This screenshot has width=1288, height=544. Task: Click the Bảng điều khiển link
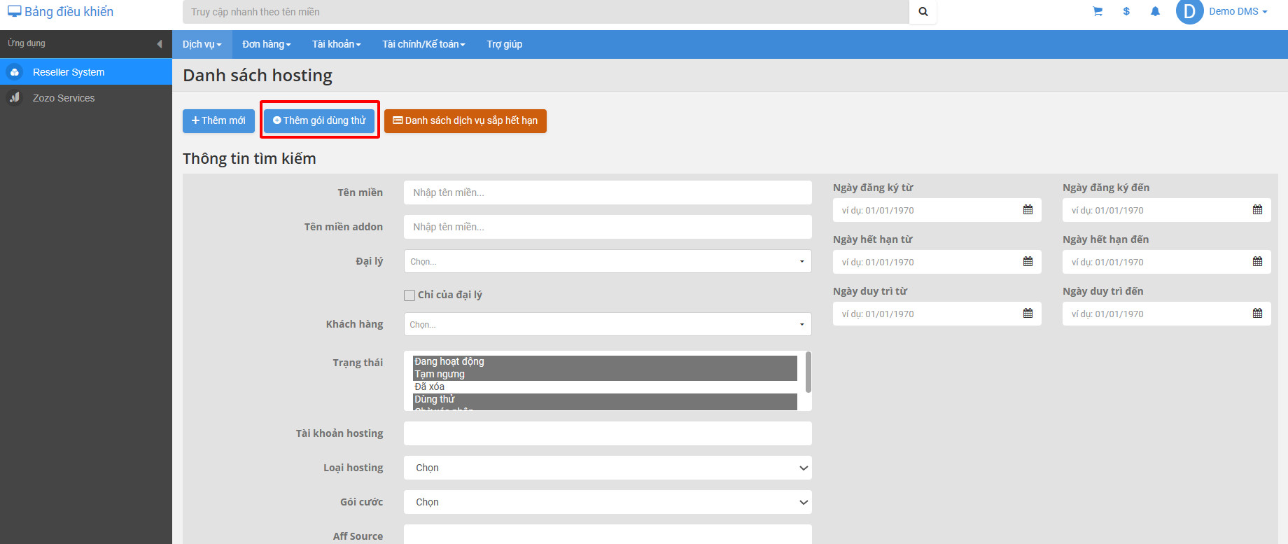[x=60, y=12]
